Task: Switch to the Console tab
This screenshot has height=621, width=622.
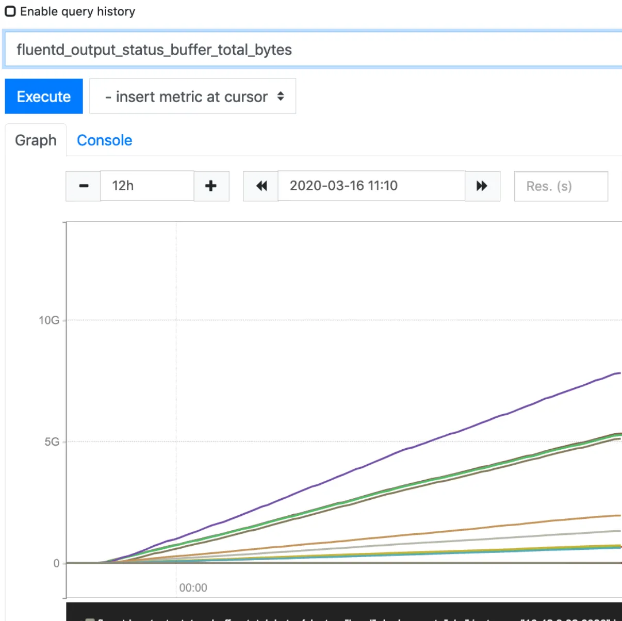Action: [105, 140]
